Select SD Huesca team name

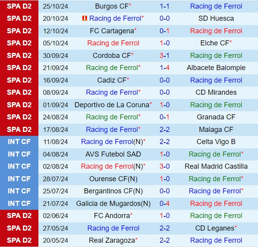tap(216, 18)
